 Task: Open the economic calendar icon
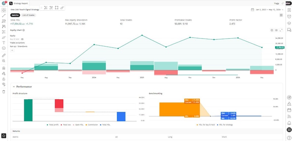289,110
